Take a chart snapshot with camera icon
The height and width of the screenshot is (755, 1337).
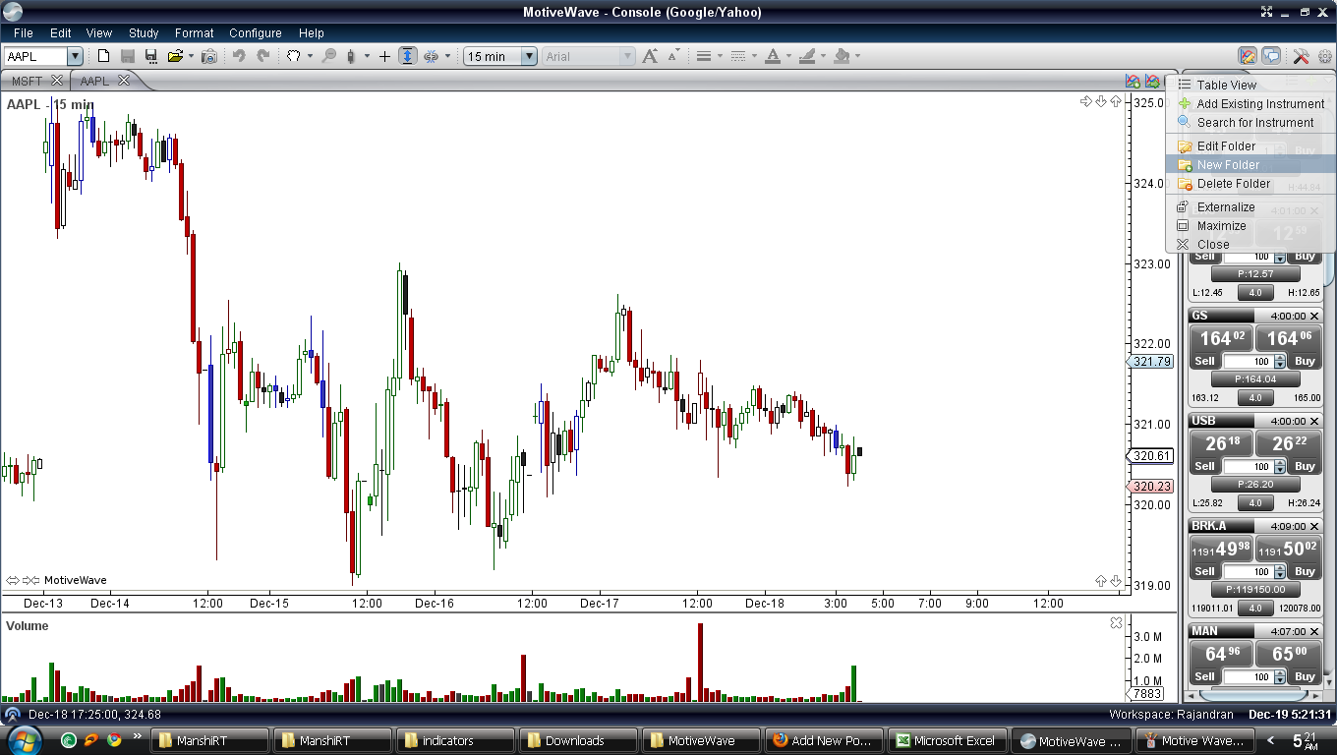(x=209, y=56)
